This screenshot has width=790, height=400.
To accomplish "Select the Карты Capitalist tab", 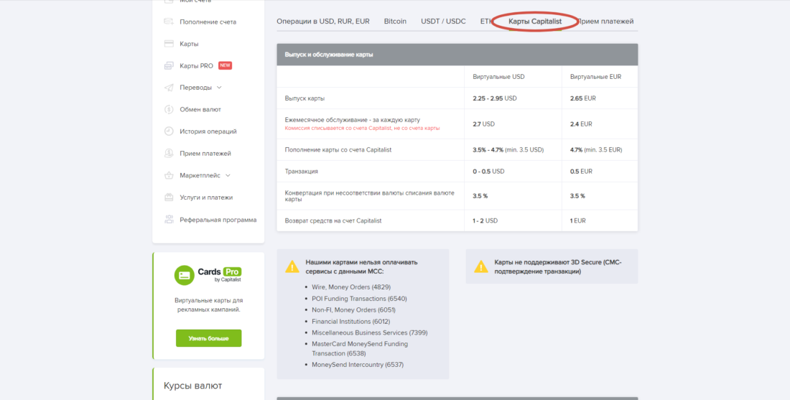I will click(x=535, y=22).
